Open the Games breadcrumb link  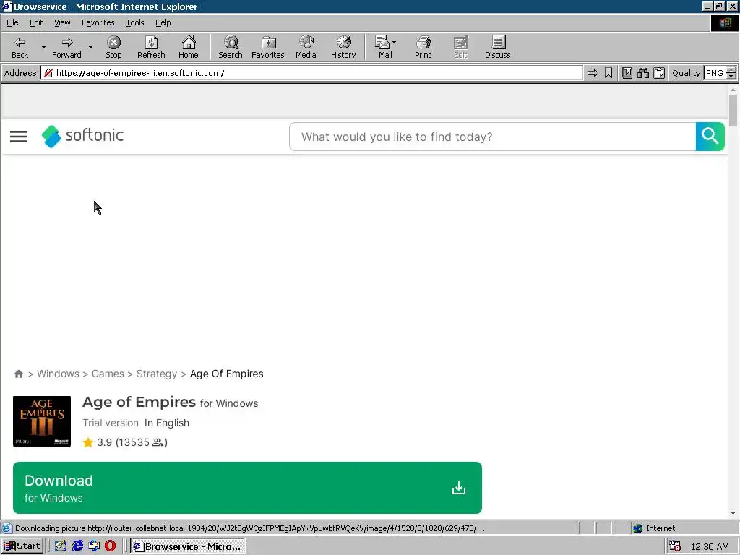[x=108, y=374]
